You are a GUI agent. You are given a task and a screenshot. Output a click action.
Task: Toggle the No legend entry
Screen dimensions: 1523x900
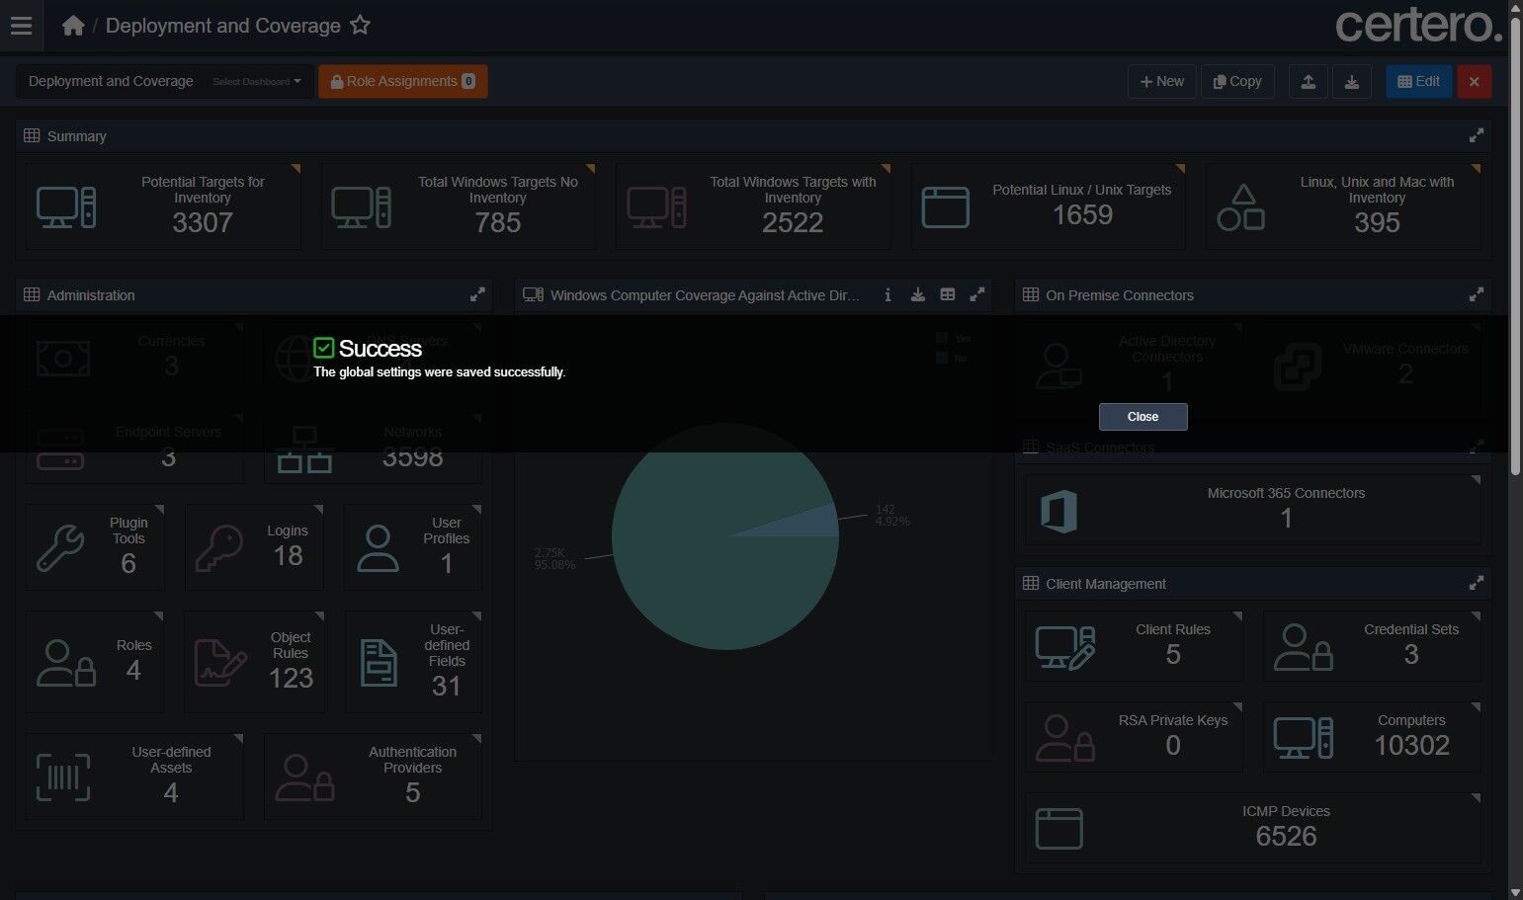(953, 358)
